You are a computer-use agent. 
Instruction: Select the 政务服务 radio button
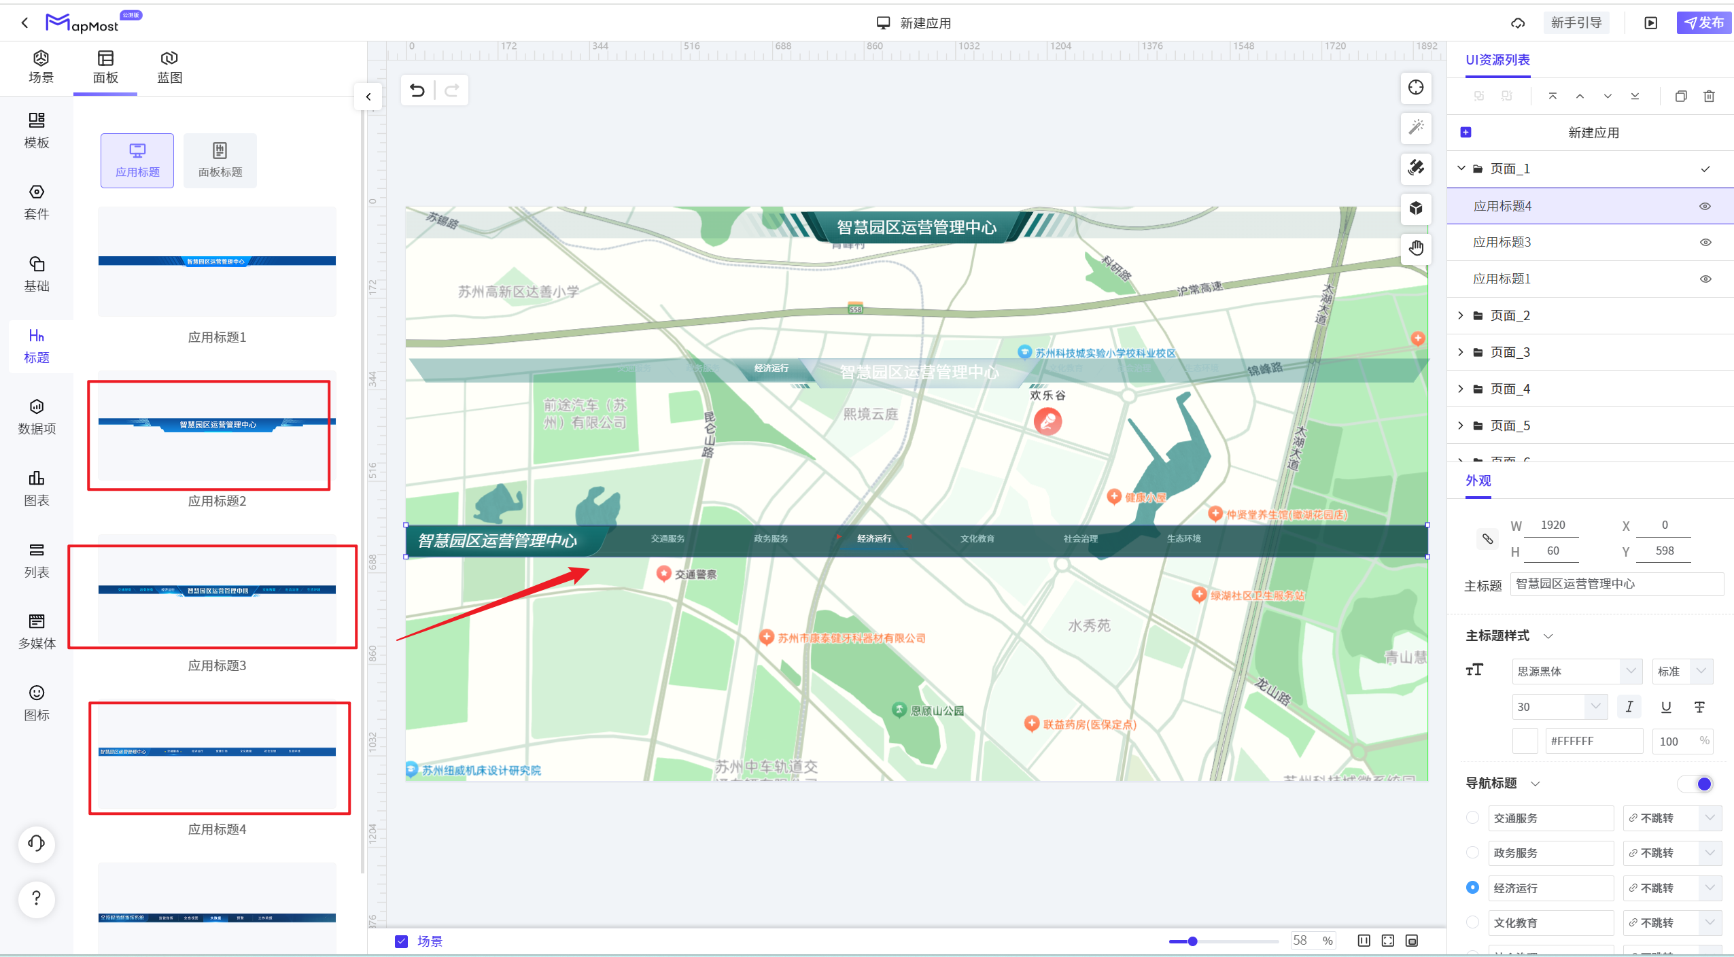tap(1472, 852)
